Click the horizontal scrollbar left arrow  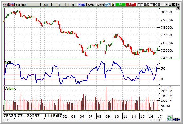(x=5, y=120)
